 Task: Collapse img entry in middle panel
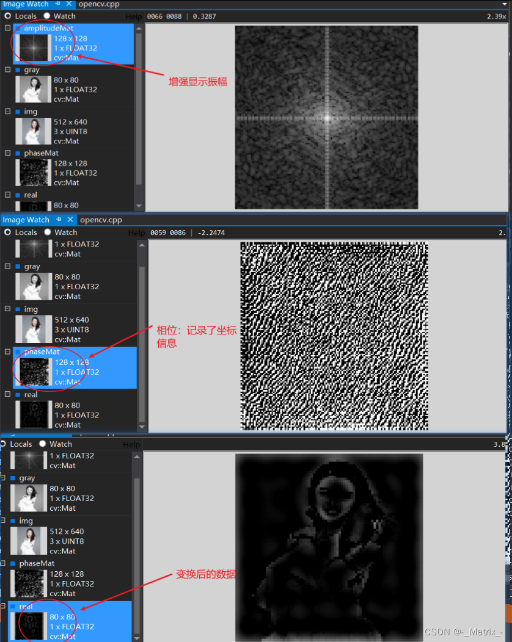(7, 309)
